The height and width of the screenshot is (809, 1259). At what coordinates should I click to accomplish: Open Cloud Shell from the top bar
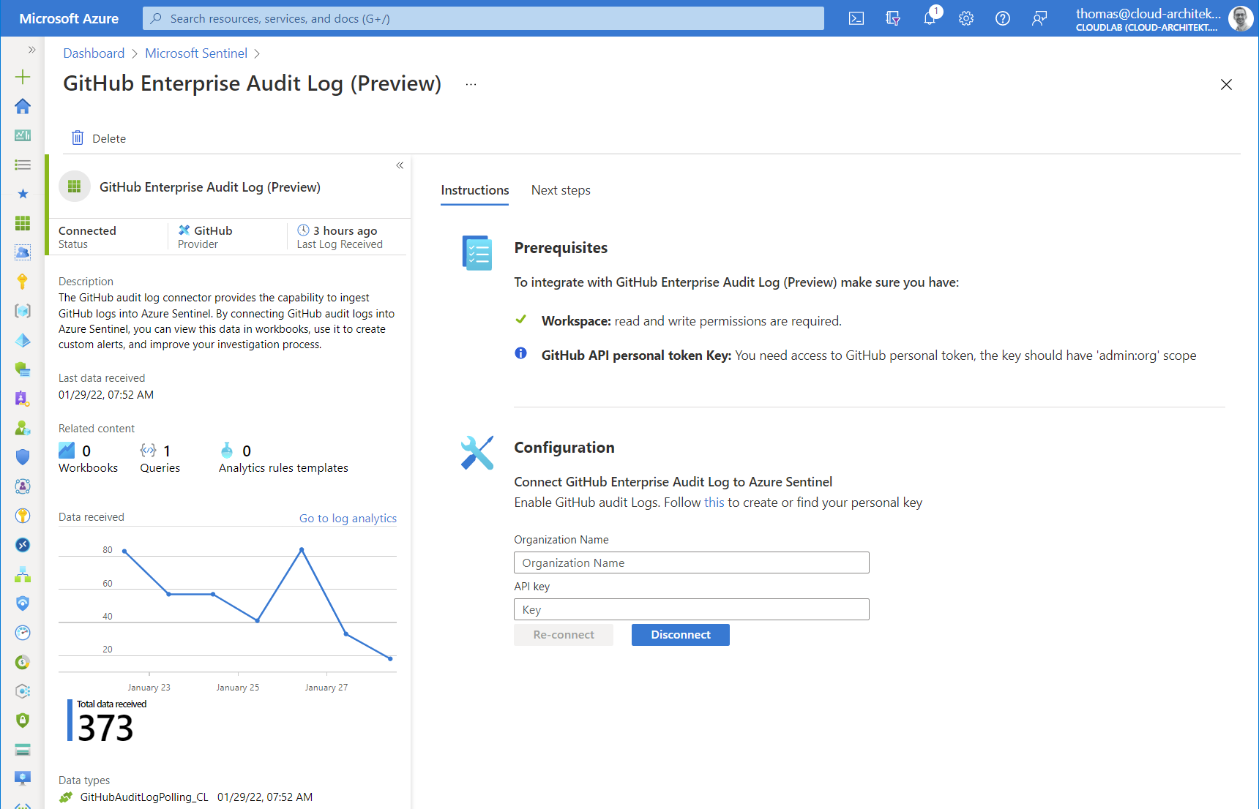(x=856, y=18)
